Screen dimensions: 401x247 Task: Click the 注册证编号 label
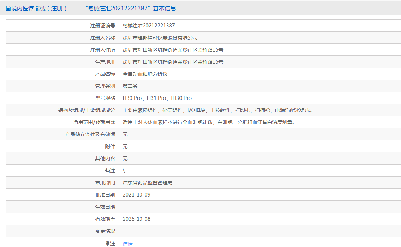point(103,26)
